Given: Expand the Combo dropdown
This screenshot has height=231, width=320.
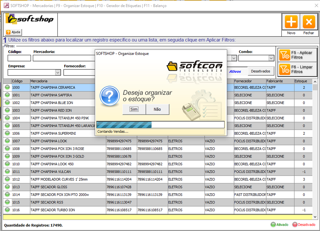Looking at the screenshot, I should (x=271, y=58).
